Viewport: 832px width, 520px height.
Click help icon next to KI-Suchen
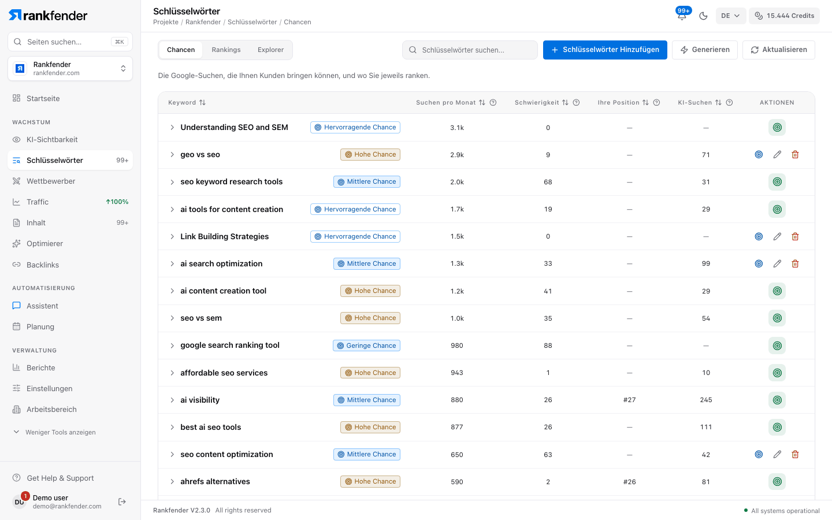point(729,102)
